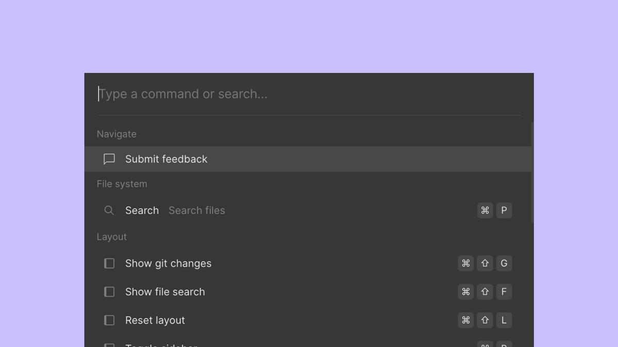Image resolution: width=618 pixels, height=347 pixels.
Task: Enable the Show git changes checkbox
Action: coord(109,263)
